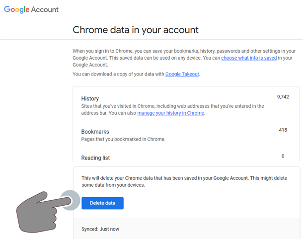Click the Reading list row title
The height and width of the screenshot is (239, 303).
[x=95, y=158]
